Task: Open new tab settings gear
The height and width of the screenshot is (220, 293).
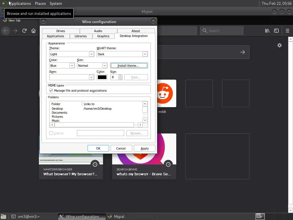Action: (279, 45)
